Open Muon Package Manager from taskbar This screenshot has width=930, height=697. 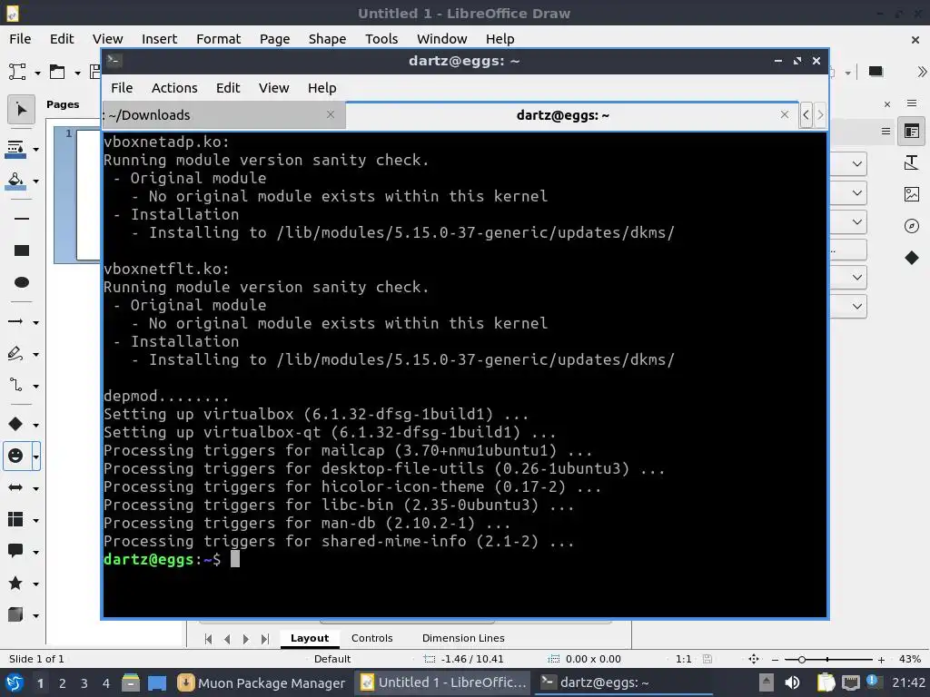[x=262, y=682]
